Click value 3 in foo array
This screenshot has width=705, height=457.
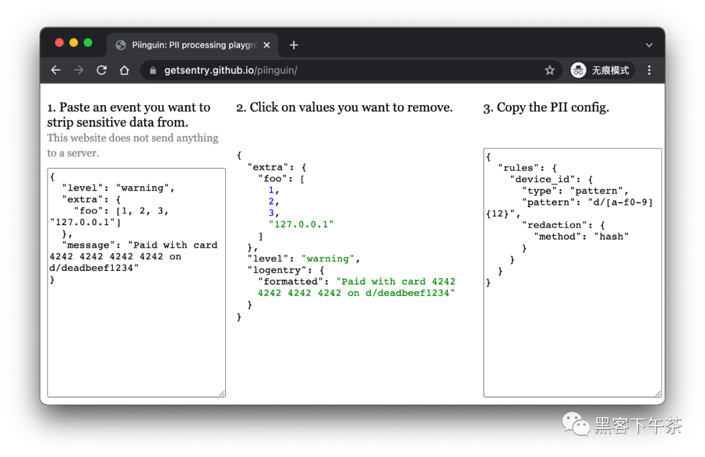(271, 213)
